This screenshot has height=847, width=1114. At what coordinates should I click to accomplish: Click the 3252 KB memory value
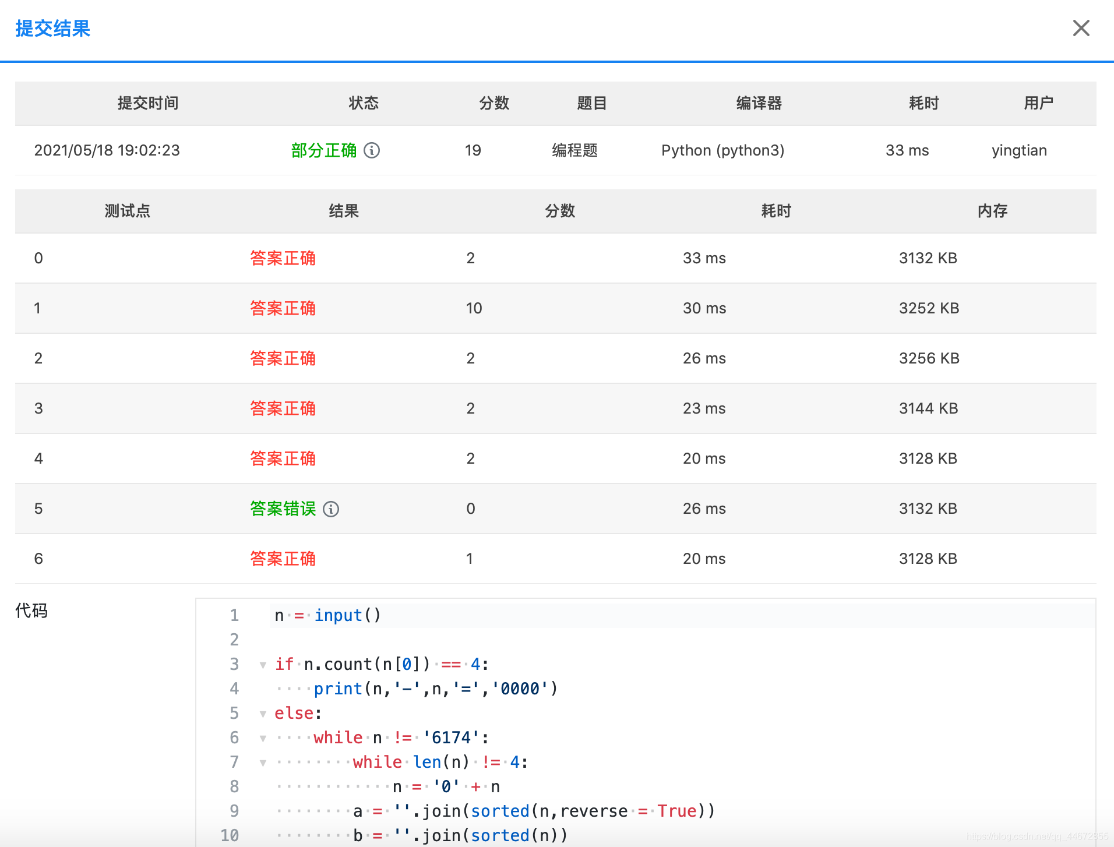pyautogui.click(x=929, y=308)
